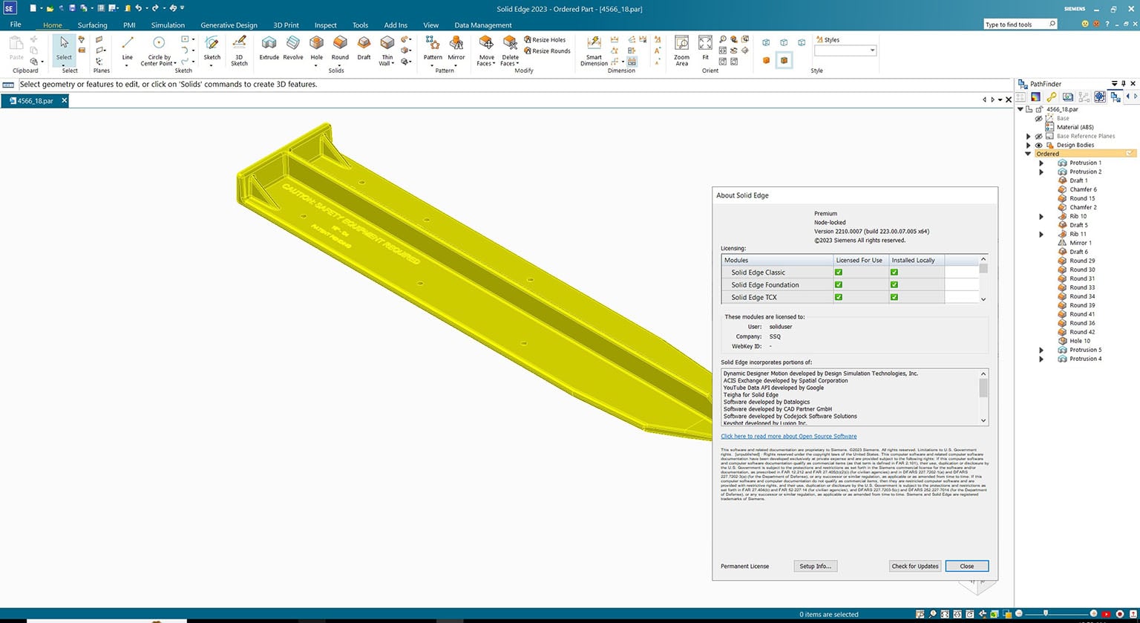
Task: Toggle Installed Locally for Solid Edge TCX
Action: click(x=894, y=297)
